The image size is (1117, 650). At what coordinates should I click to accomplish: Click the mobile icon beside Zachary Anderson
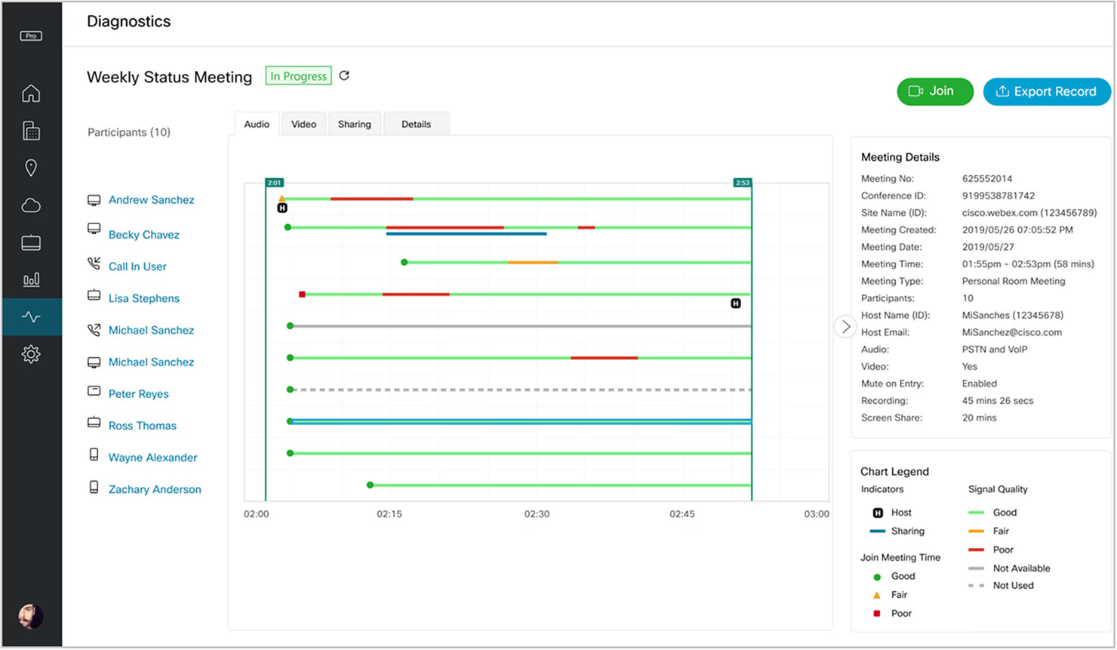coord(94,487)
